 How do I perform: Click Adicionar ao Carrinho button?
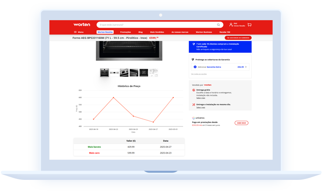[x=238, y=38]
